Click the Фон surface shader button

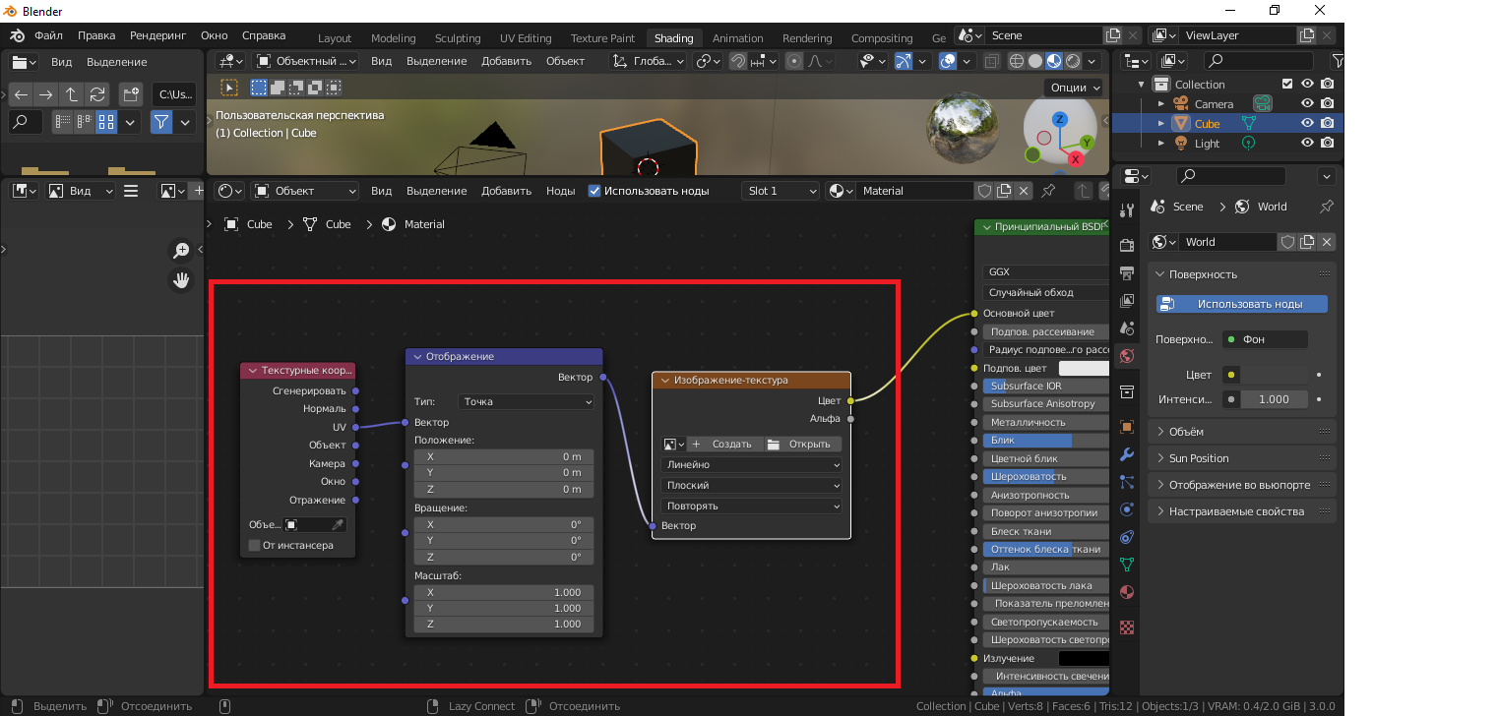click(x=1265, y=339)
